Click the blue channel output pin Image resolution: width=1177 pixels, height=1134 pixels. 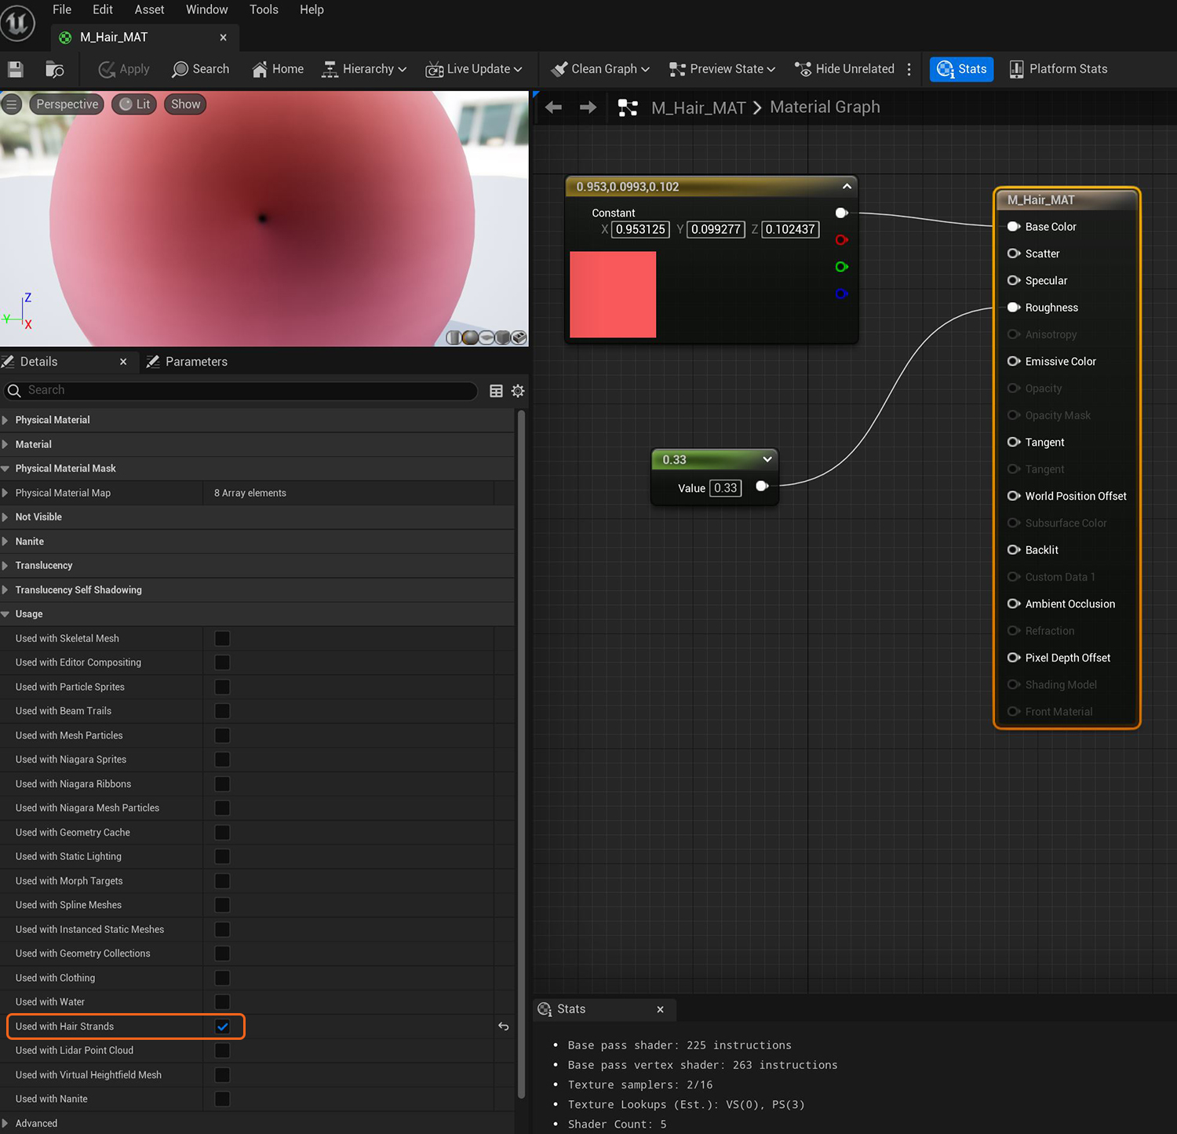tap(842, 294)
